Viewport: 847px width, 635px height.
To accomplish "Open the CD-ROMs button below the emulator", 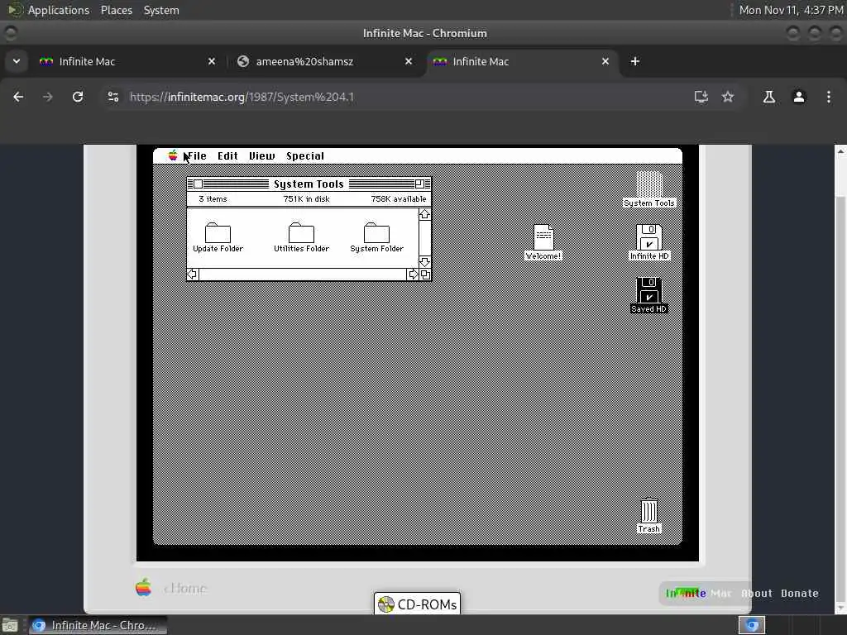I will 417,604.
